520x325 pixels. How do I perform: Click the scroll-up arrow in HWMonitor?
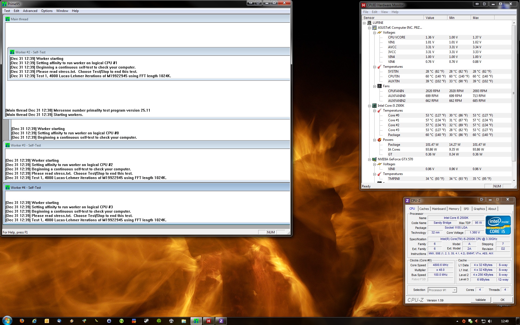[x=514, y=23]
